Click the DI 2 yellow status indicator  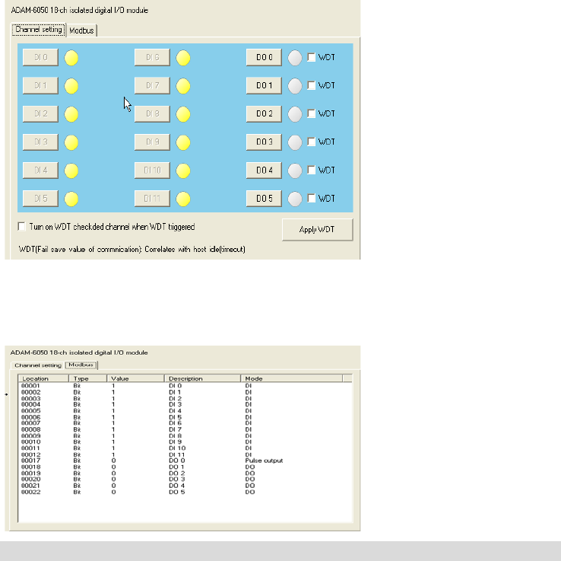pos(71,114)
